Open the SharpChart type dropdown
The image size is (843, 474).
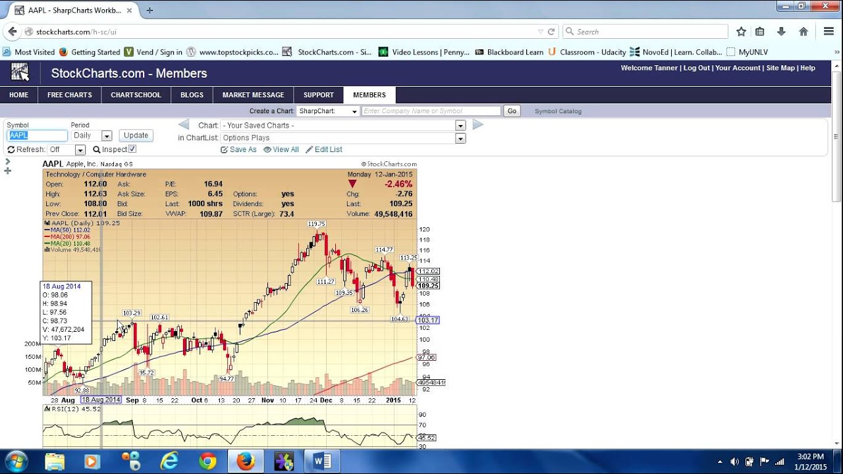click(327, 111)
